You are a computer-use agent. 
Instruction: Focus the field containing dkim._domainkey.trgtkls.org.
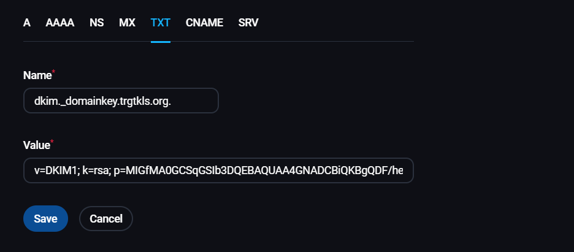(121, 101)
